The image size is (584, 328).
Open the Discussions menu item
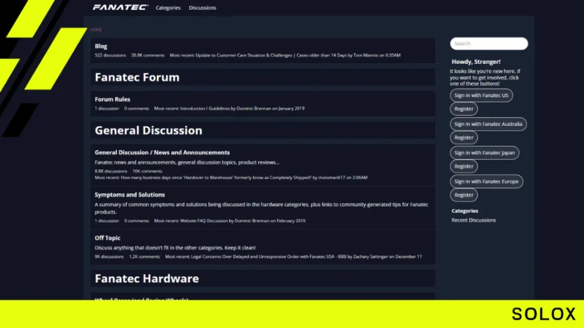202,8
